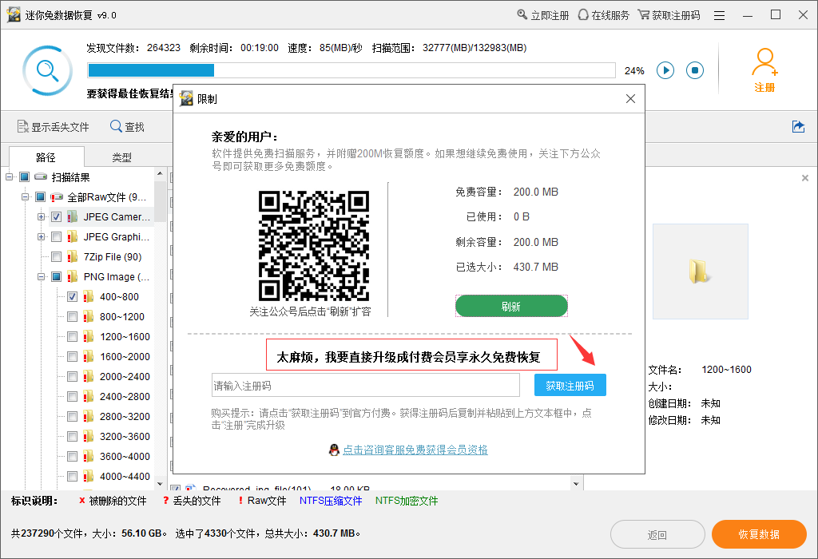
Task: Toggle the JPEG Graphics checkbox
Action: click(x=57, y=236)
